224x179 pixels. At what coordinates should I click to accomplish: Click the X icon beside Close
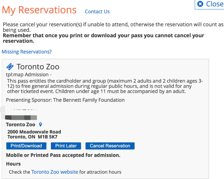tap(200, 4)
